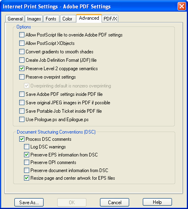The height and width of the screenshot is (209, 188).
Task: Select the Fonts tab
Action: (x=51, y=19)
